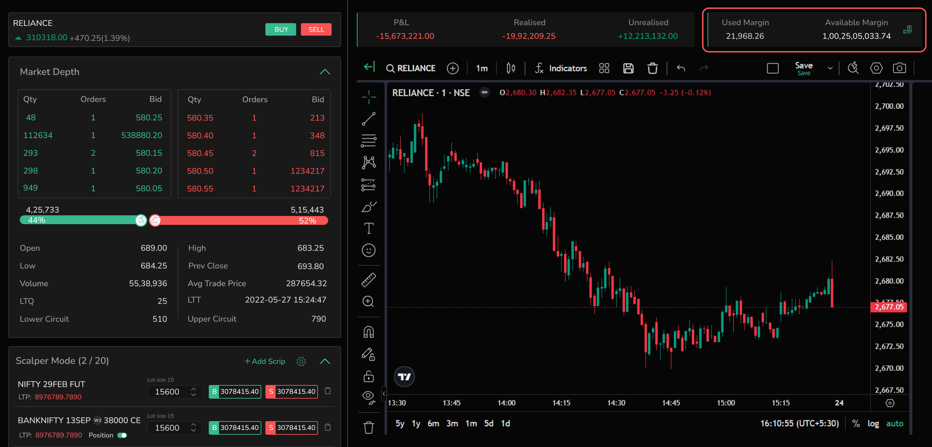
Task: Open dropdown arrow next to Save
Action: pos(830,68)
